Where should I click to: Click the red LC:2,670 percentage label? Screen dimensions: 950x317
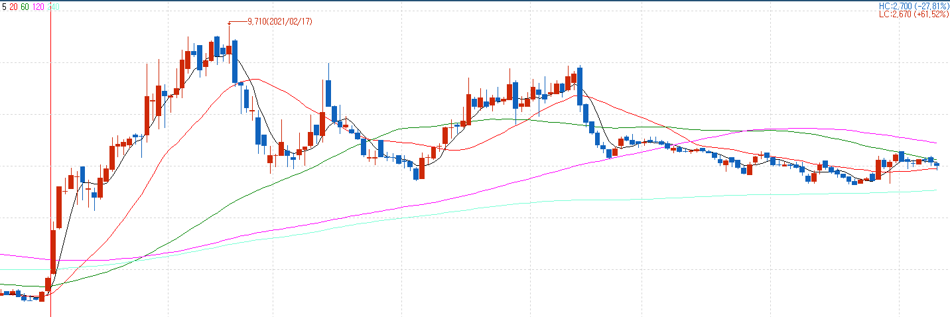914,13
